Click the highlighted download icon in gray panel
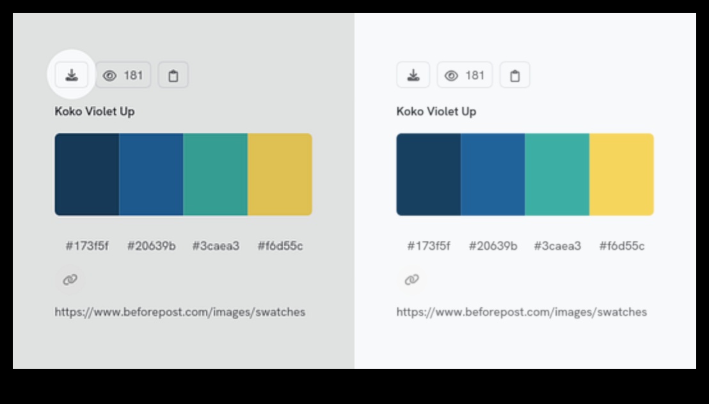 (x=72, y=76)
